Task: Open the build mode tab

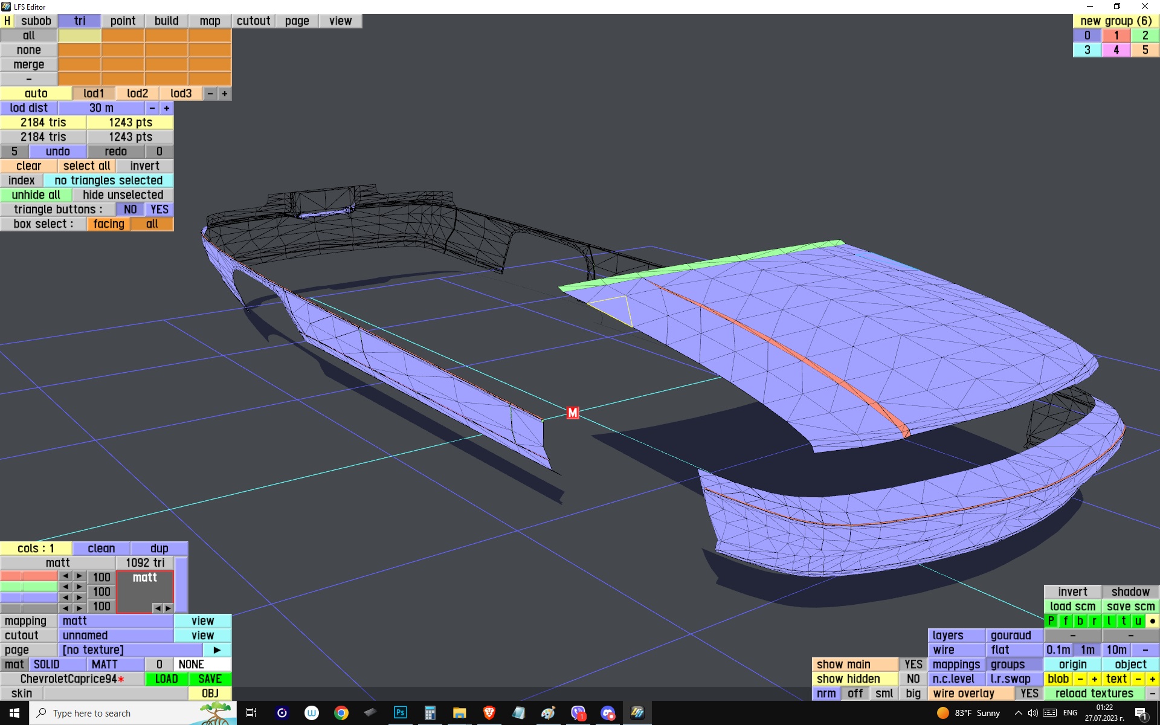Action: coord(166,21)
